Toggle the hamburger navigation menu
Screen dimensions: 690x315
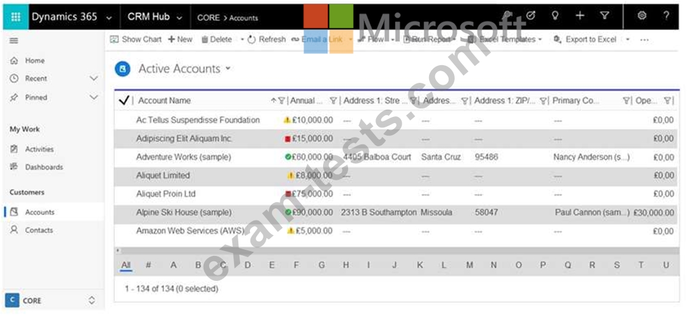pyautogui.click(x=13, y=41)
